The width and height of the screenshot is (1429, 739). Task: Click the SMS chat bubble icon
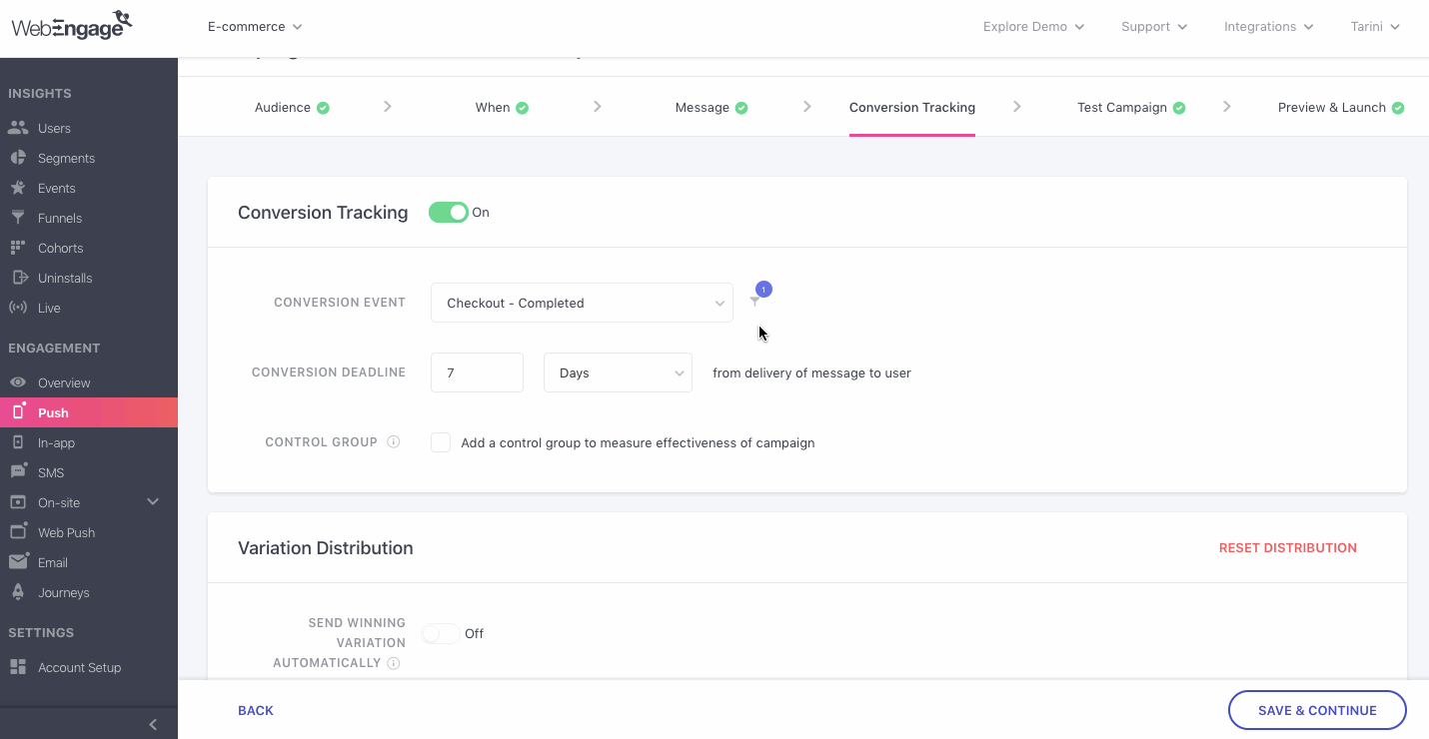click(18, 471)
